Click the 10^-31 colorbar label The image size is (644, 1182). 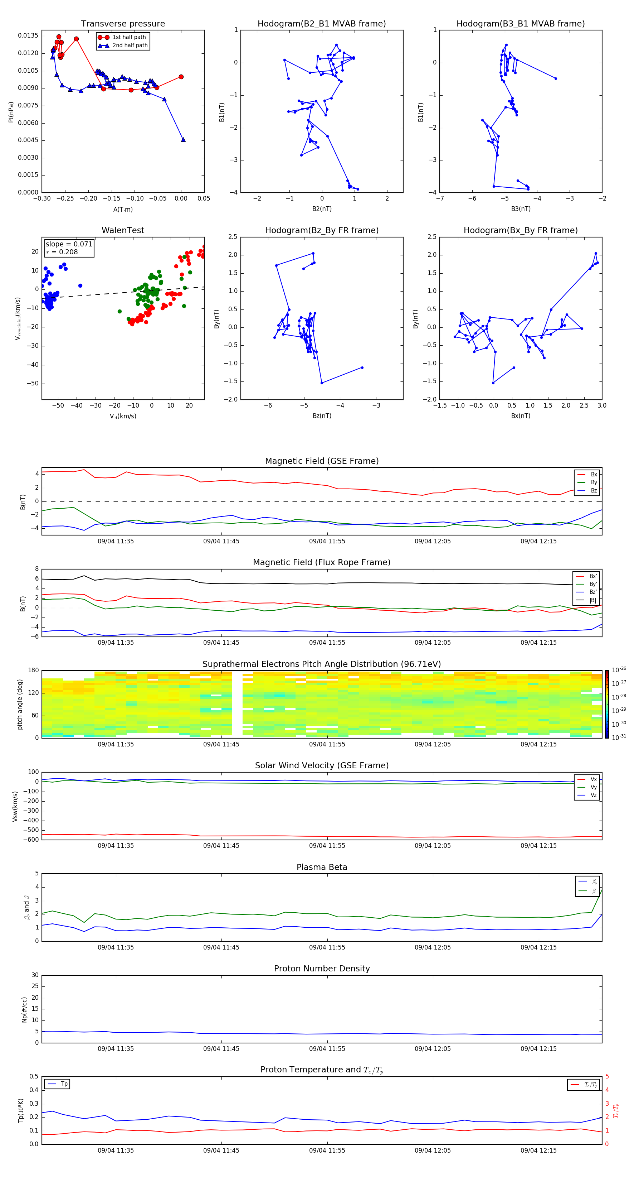pyautogui.click(x=619, y=737)
